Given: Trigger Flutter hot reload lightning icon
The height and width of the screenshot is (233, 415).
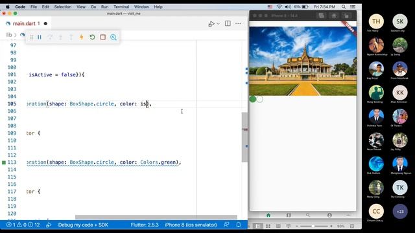Looking at the screenshot, I should [x=82, y=38].
